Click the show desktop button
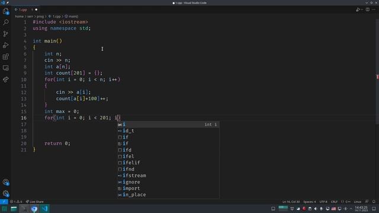 [374, 209]
